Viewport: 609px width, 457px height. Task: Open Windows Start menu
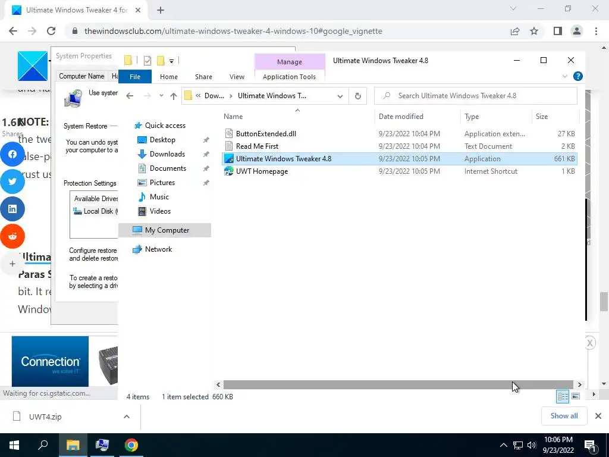[x=14, y=445]
